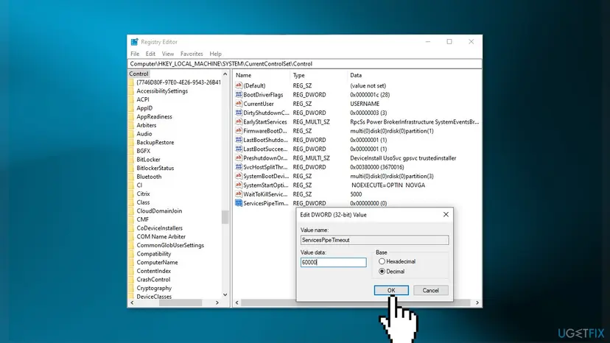Open the Help menu
The image size is (610, 343).
[x=216, y=54]
